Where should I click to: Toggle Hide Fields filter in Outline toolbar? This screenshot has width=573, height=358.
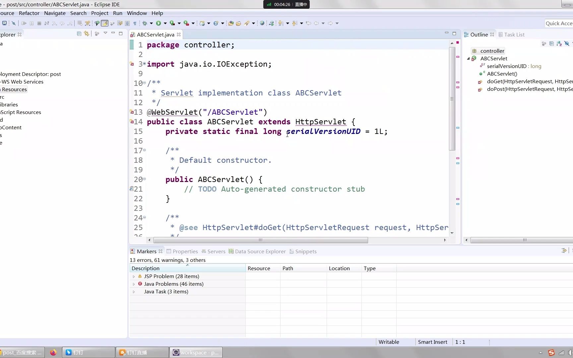(567, 43)
